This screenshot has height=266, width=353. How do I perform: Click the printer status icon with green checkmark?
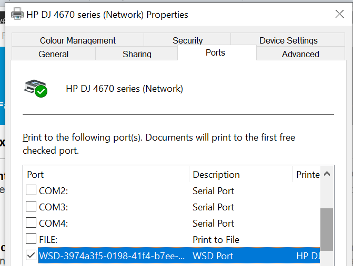tap(36, 88)
